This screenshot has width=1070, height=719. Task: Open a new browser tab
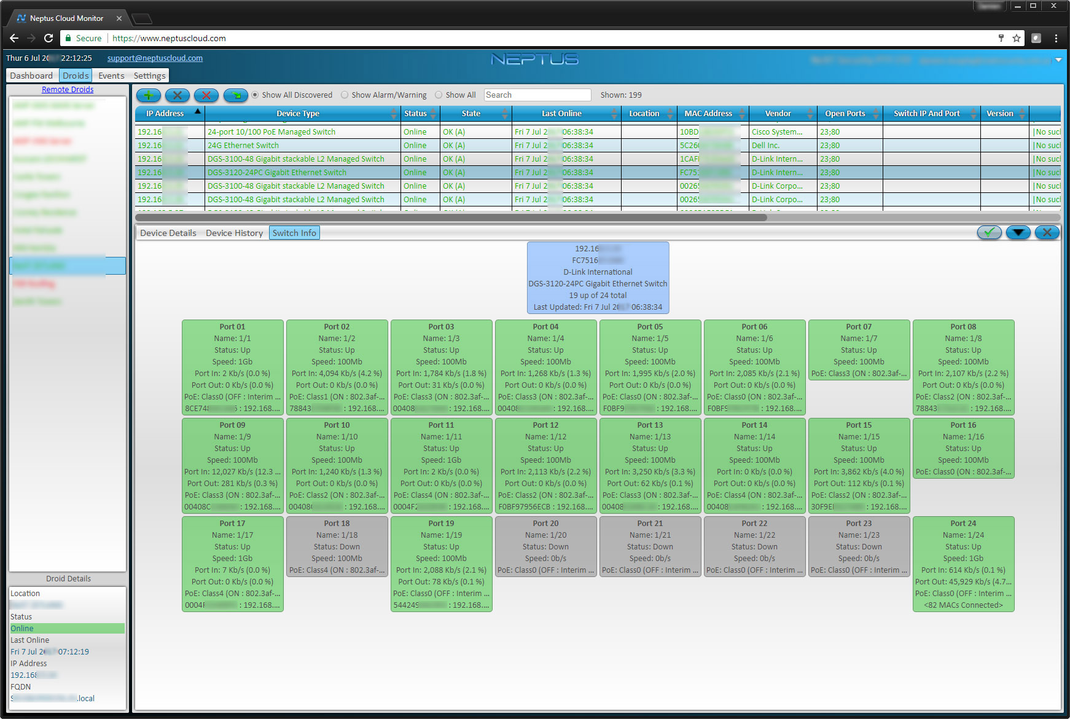141,18
